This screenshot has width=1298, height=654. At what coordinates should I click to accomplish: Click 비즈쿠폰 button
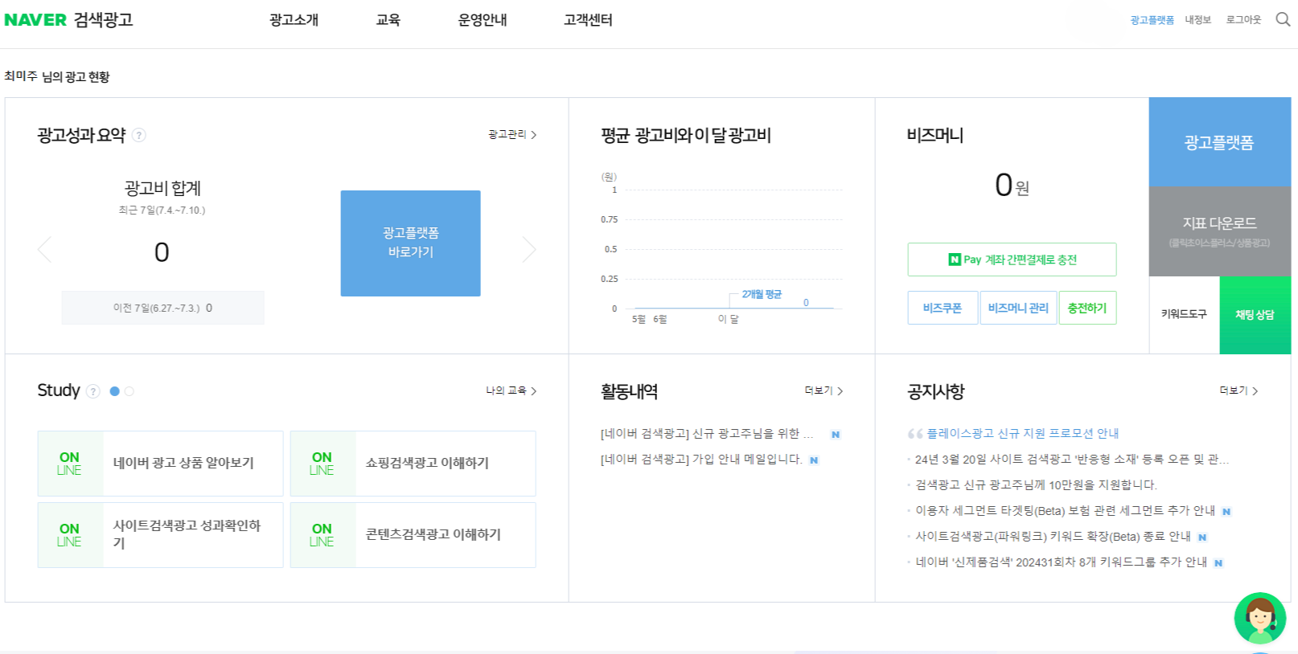click(943, 308)
